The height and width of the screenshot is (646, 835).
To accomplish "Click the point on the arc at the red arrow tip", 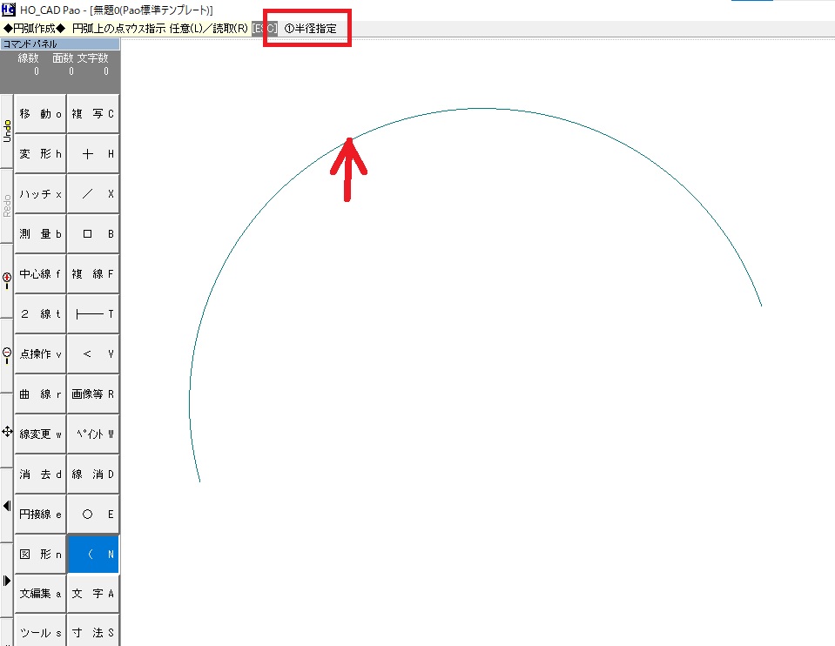I will click(x=349, y=138).
